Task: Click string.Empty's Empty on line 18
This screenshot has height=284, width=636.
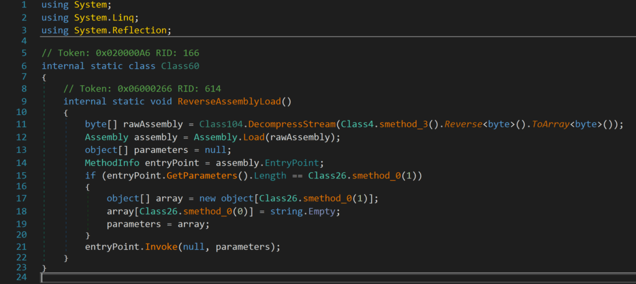Action: tap(322, 211)
